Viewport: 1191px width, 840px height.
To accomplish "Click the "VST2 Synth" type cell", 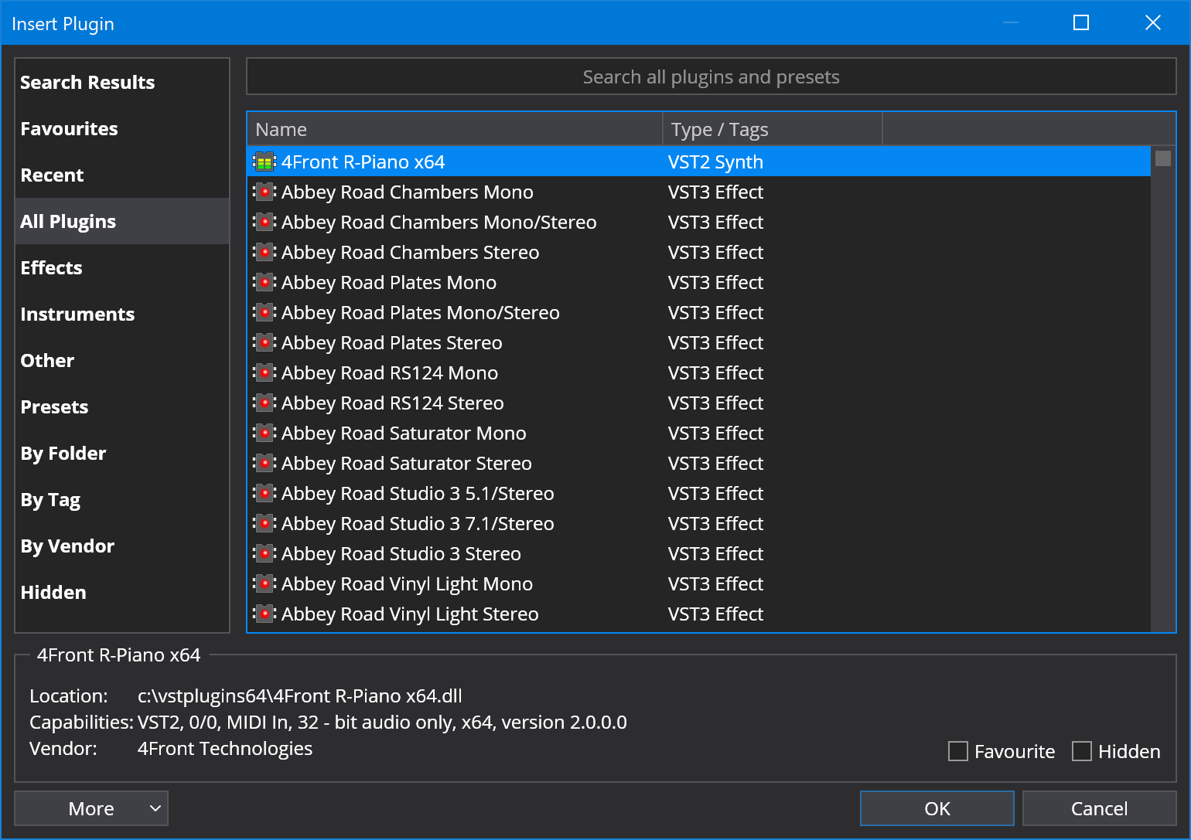I will point(715,162).
